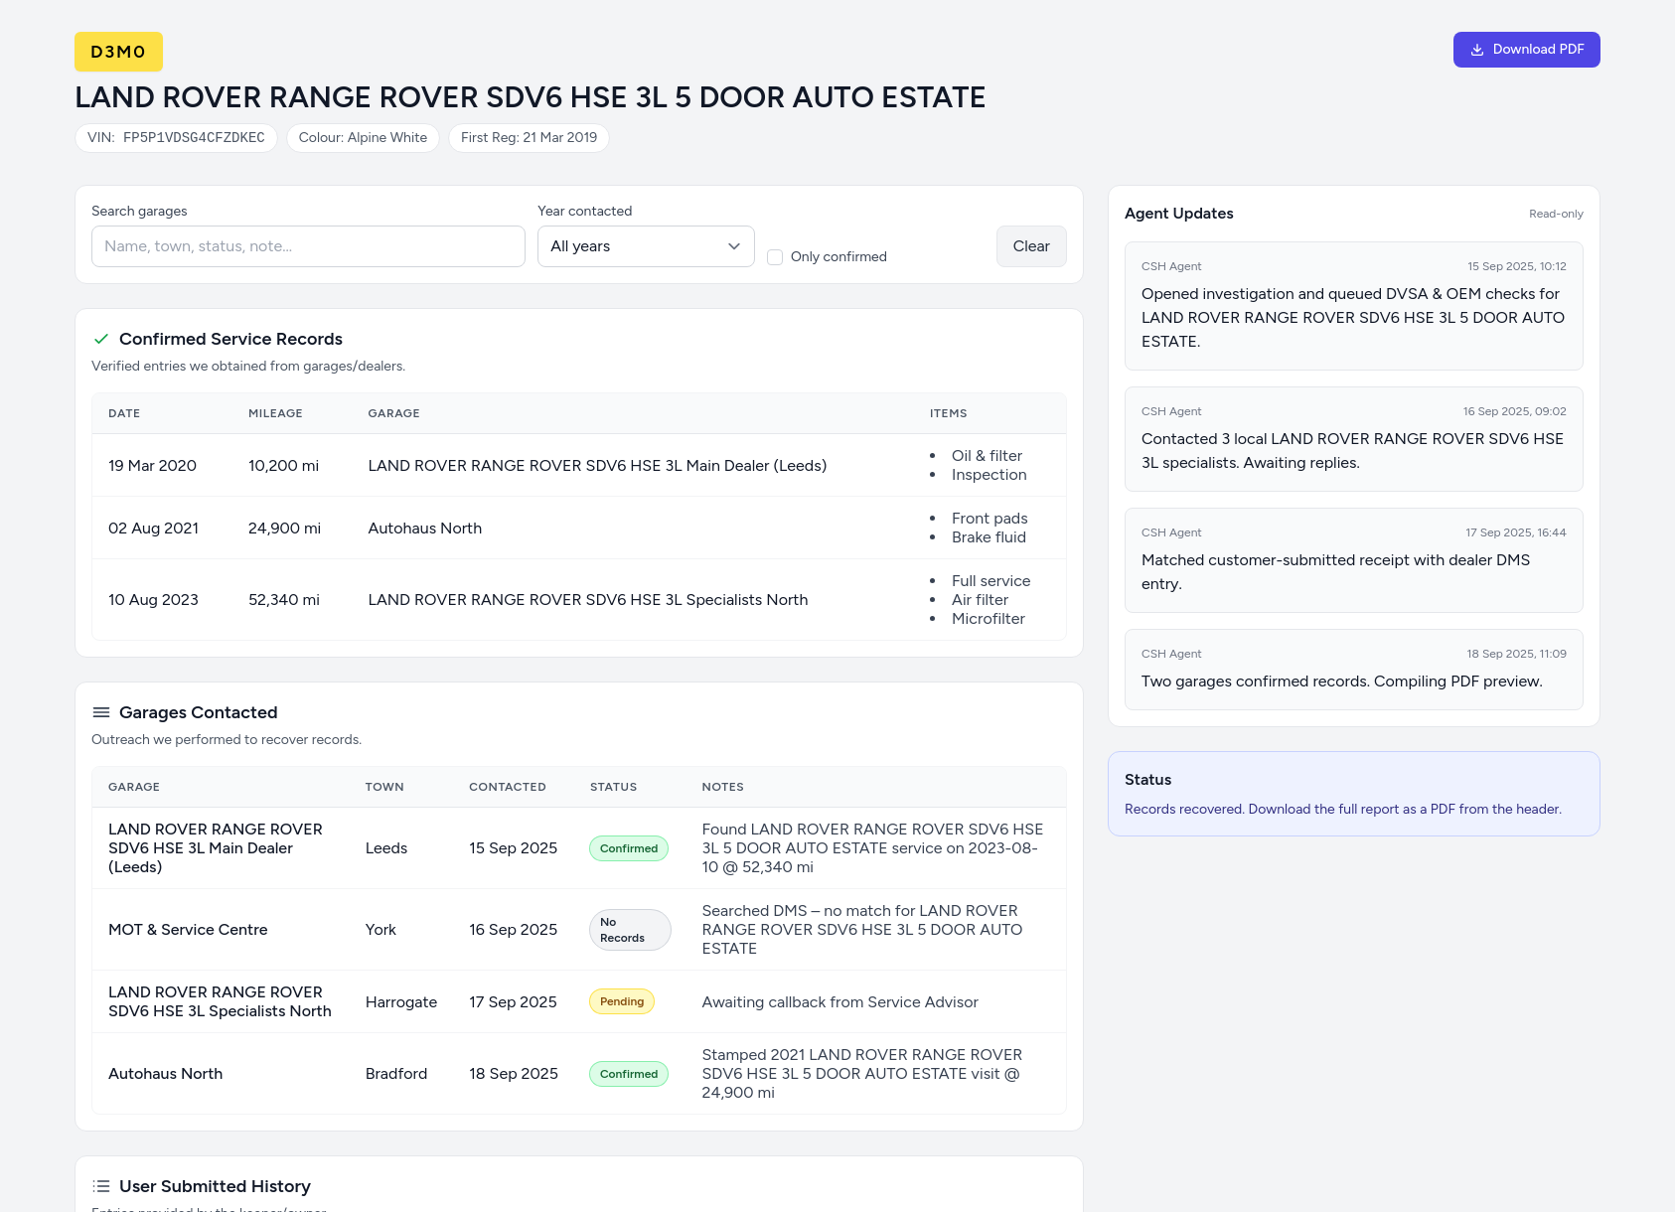Viewport: 1675px width, 1212px height.
Task: Select the Agent Updates panel header
Action: click(1179, 214)
